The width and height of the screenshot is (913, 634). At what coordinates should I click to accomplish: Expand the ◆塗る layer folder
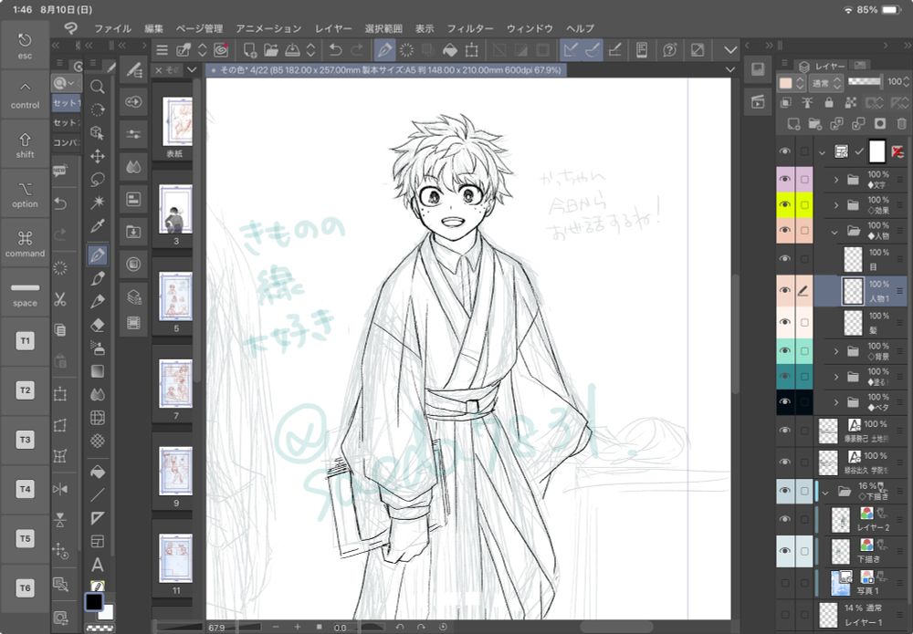click(836, 377)
